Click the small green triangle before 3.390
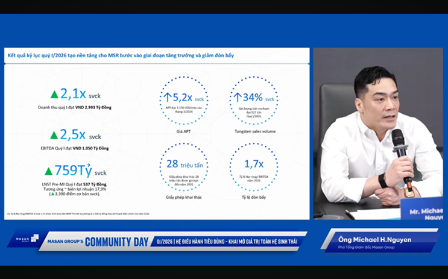 (52, 194)
